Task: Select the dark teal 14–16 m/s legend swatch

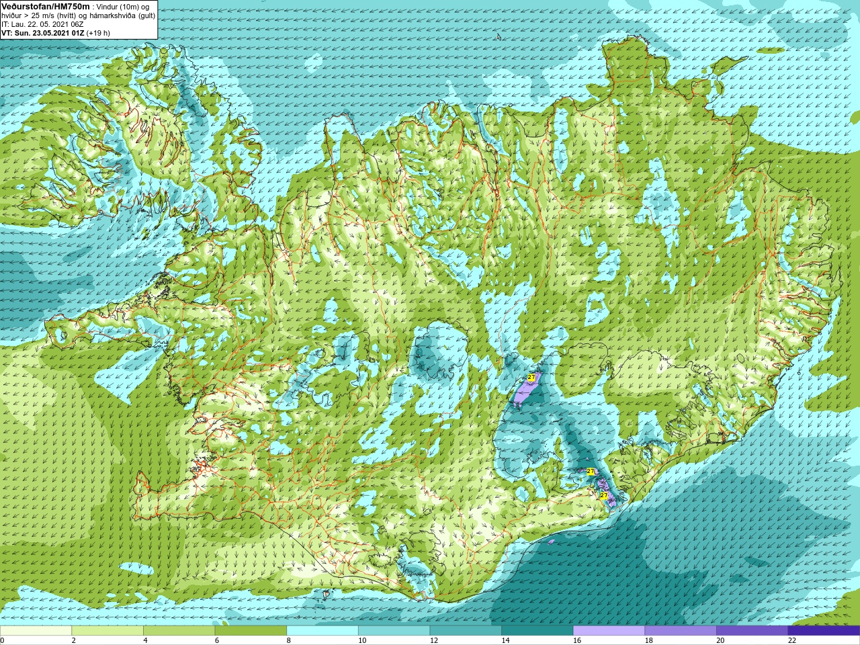Action: [x=537, y=630]
